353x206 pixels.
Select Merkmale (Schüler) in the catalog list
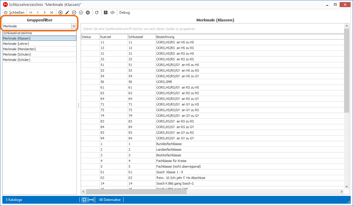pos(39,60)
